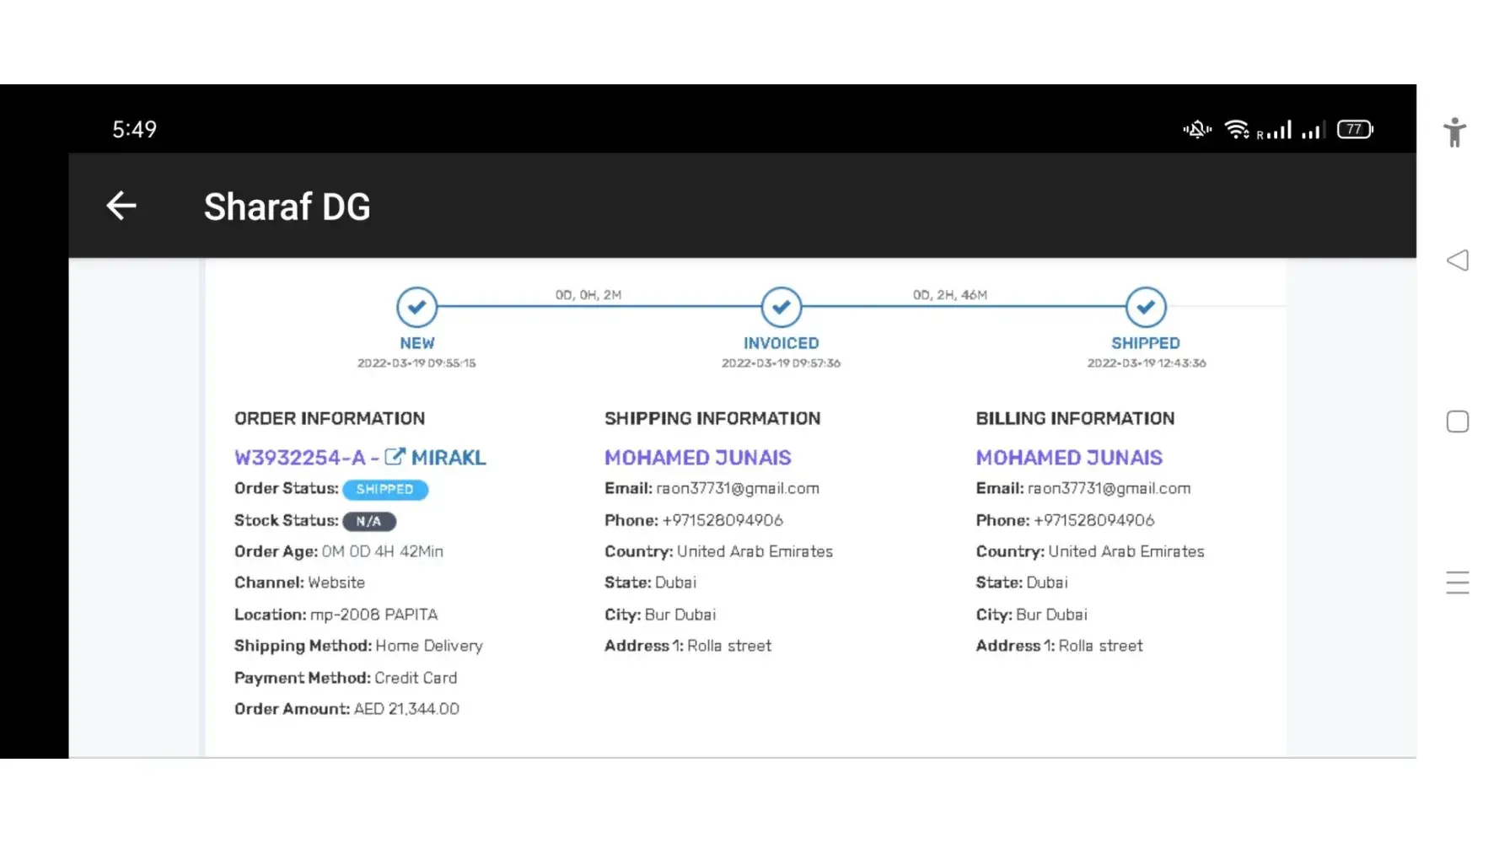Screen dimensions: 1499x843
Task: Select the shipping phone +971528094906
Action: click(x=723, y=520)
